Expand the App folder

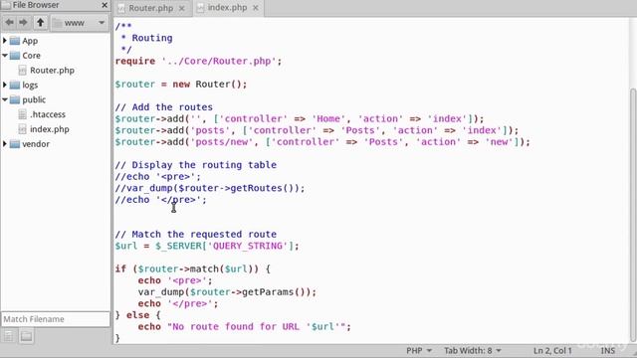click(5, 41)
